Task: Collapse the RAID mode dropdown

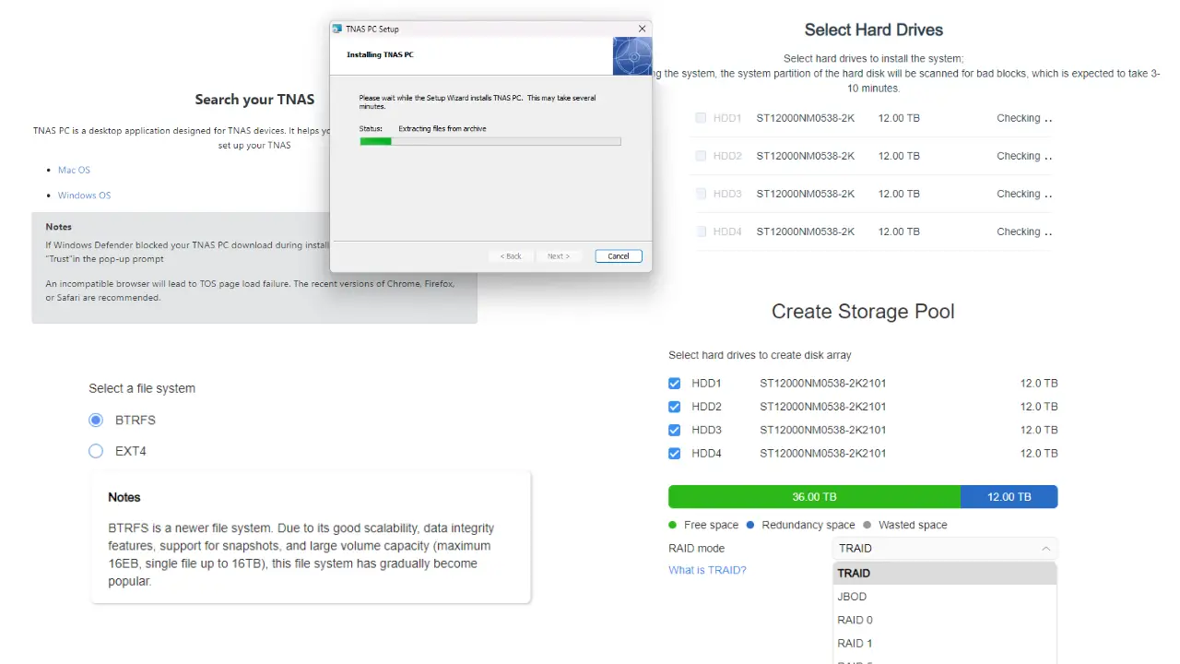Action: pos(945,548)
